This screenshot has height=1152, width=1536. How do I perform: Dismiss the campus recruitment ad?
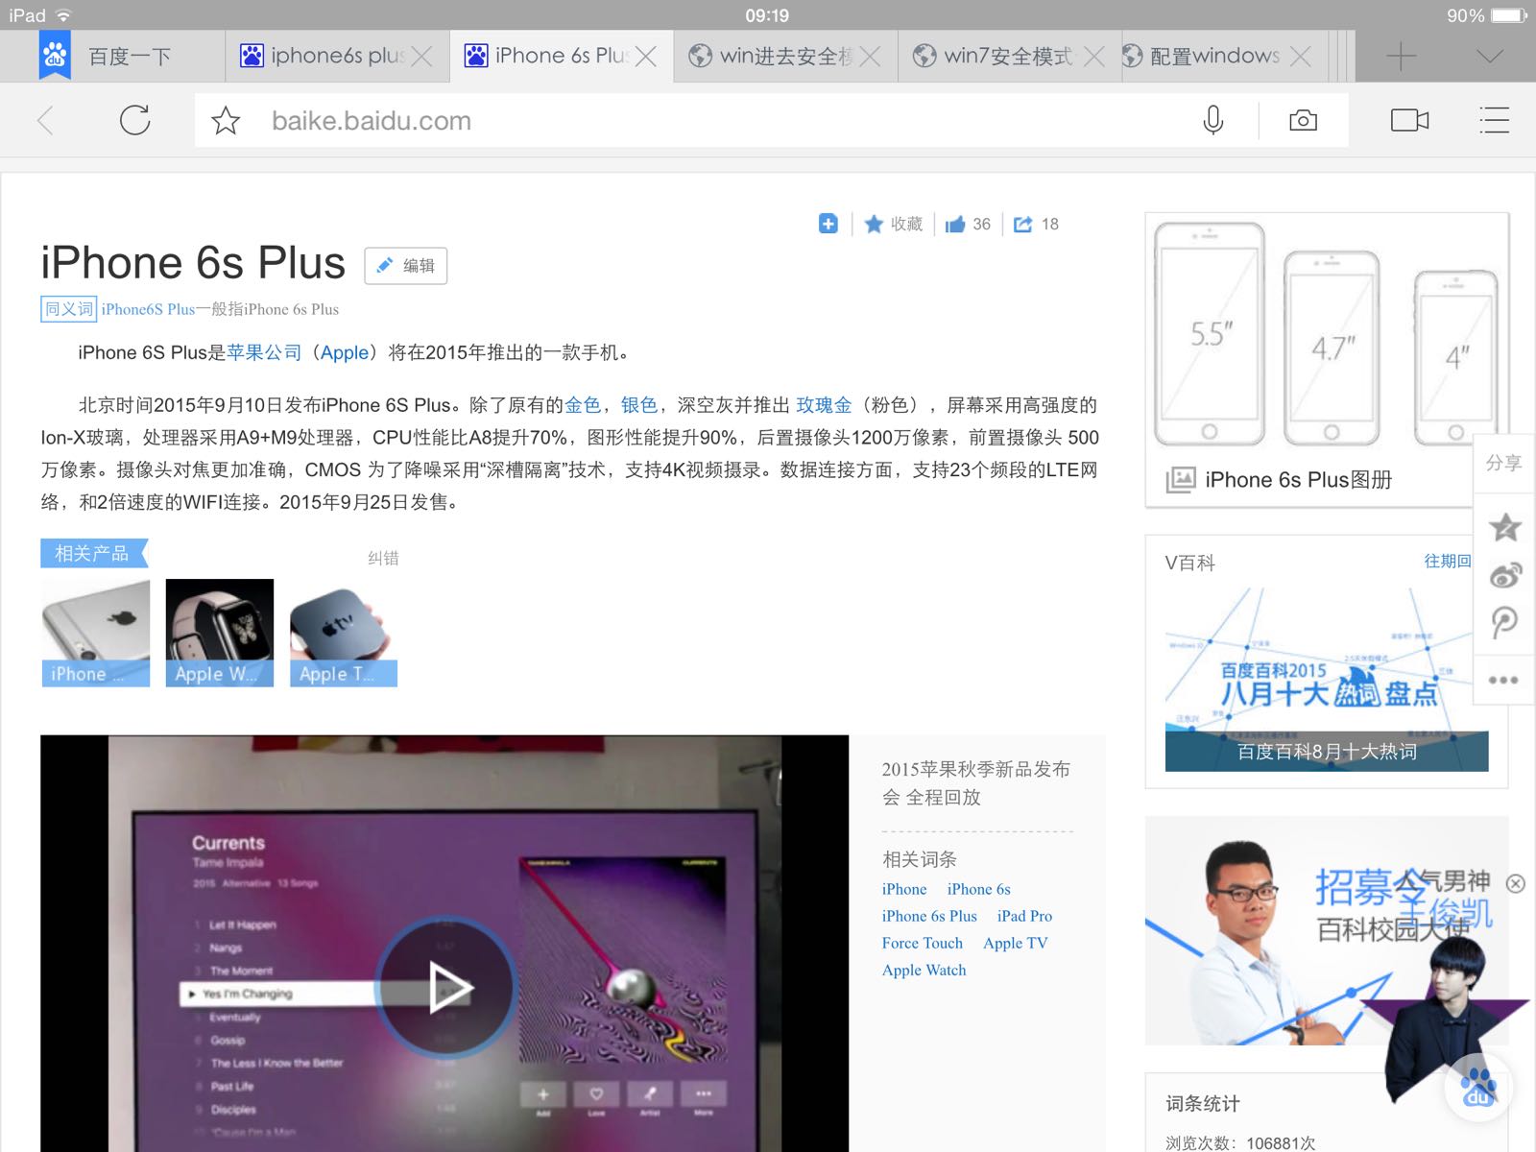[x=1516, y=883]
